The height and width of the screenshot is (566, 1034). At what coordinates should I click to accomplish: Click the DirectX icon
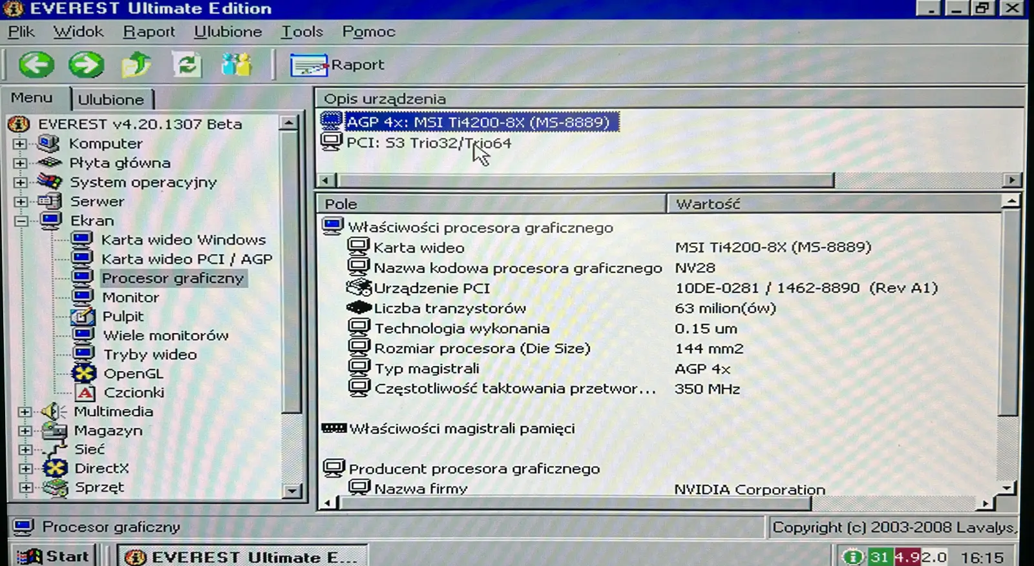55,469
